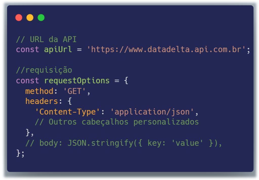Click the 'Content-Type' header key
The width and height of the screenshot is (259, 180).
(x=67, y=112)
